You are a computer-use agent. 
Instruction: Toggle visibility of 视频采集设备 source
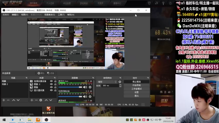click(x=51, y=81)
